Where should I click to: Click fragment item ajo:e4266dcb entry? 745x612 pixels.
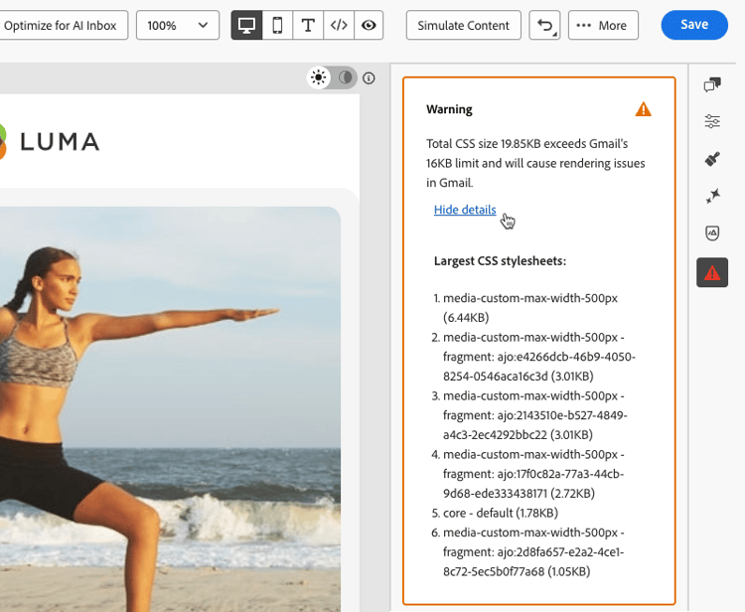533,357
